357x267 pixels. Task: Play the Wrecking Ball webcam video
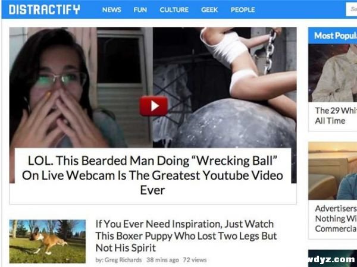154,106
